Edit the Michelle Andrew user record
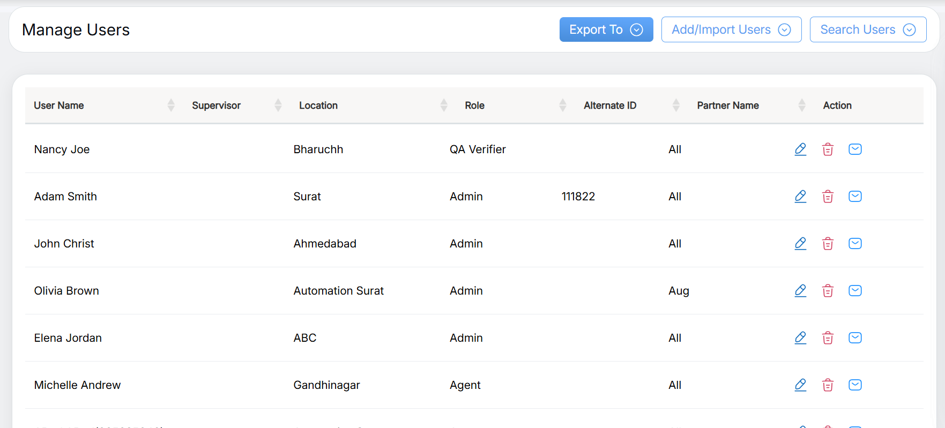This screenshot has height=428, width=945. [x=800, y=385]
